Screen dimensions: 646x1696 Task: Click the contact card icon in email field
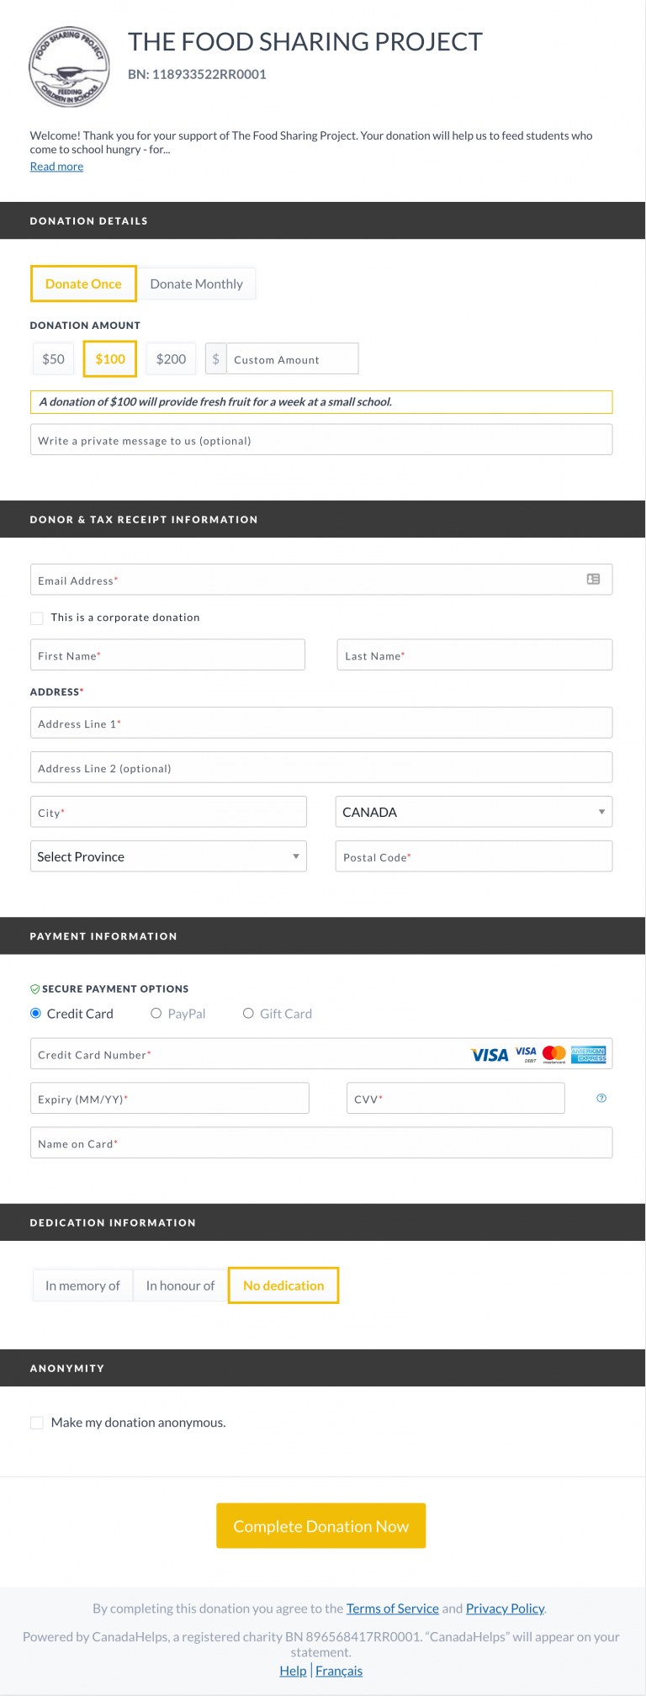593,579
